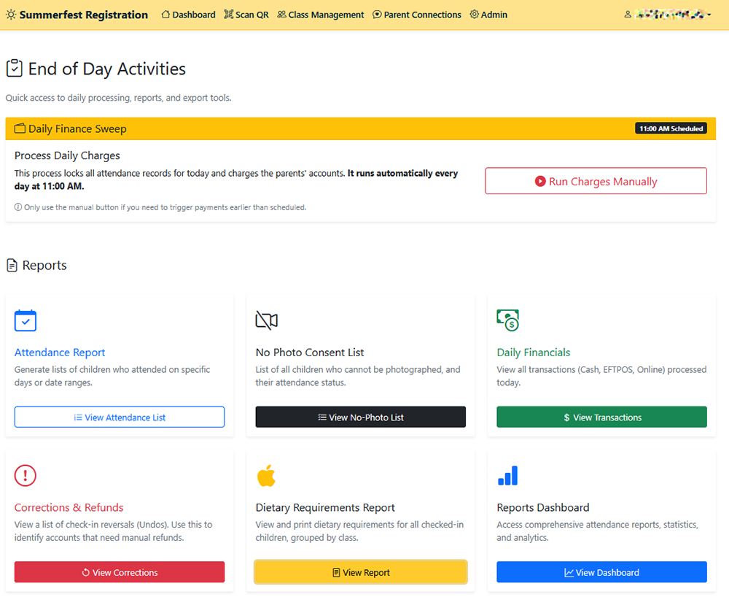Click the red View Corrections button
The image size is (729, 597).
(x=120, y=572)
